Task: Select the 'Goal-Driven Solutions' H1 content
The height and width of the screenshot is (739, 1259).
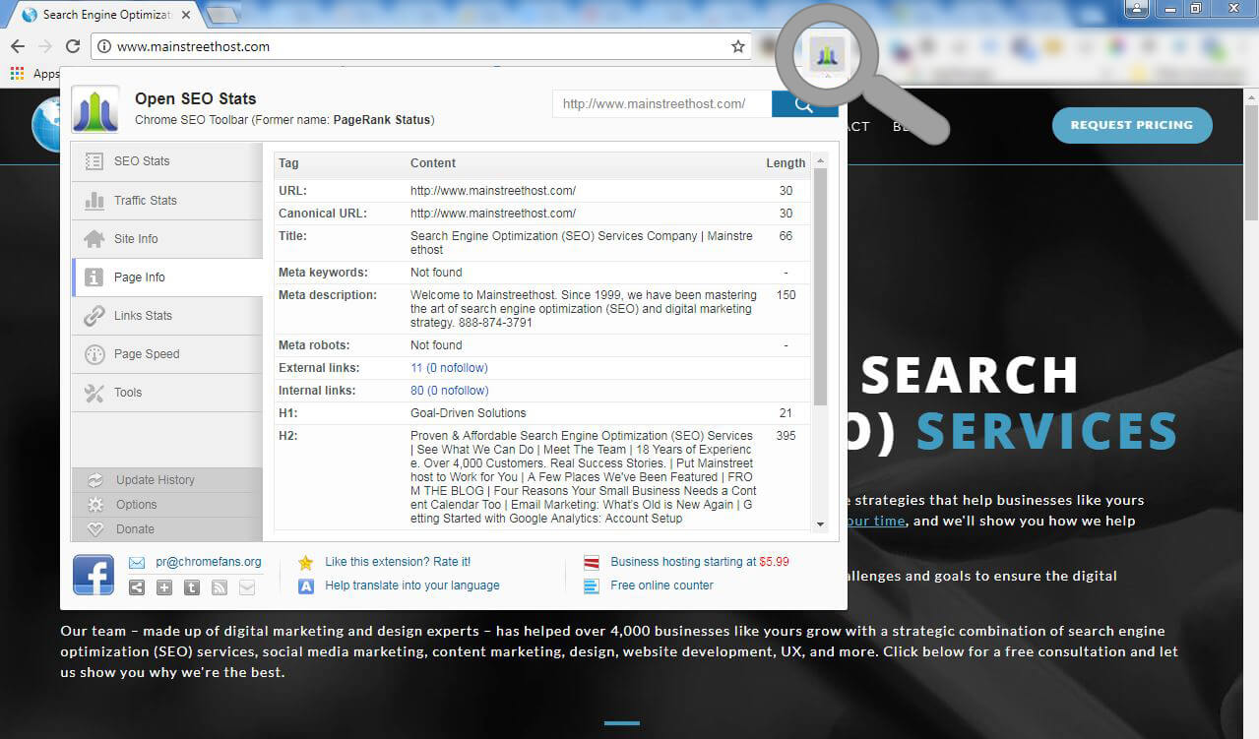Action: (469, 413)
